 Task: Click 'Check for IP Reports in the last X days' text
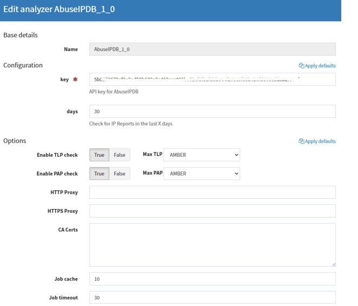coord(131,124)
